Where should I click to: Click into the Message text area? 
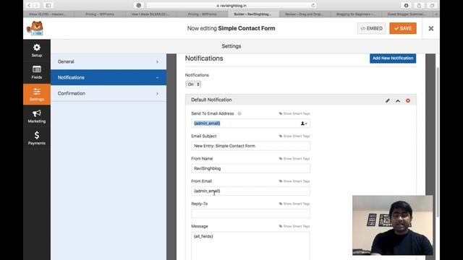coord(250,246)
